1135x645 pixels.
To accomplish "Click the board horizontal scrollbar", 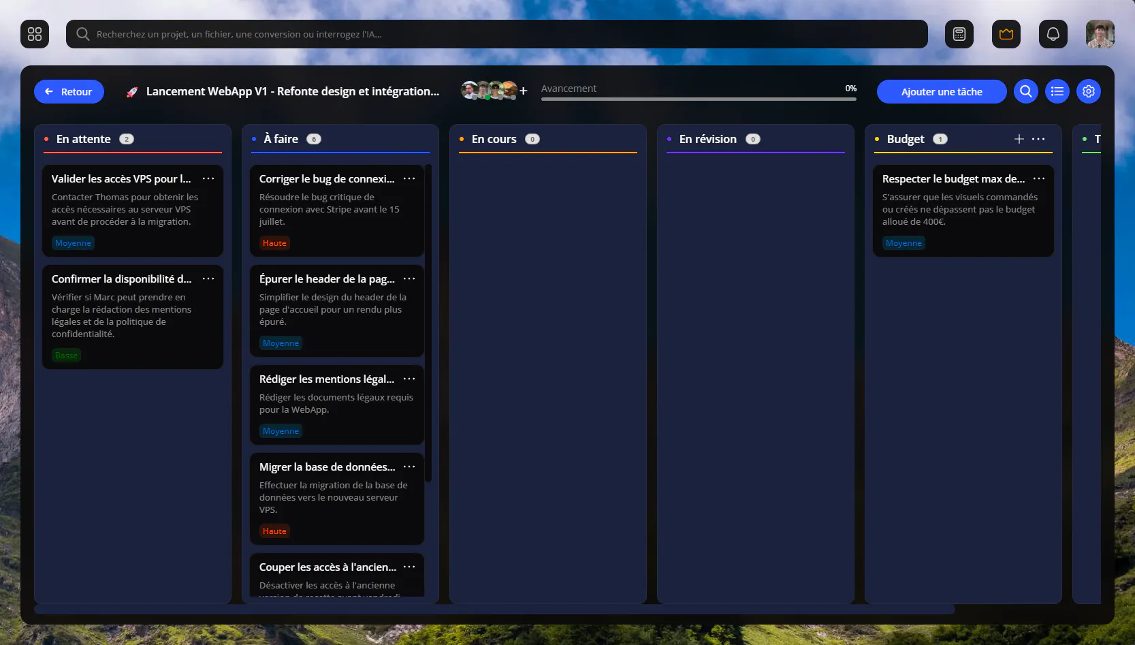I will (x=494, y=610).
